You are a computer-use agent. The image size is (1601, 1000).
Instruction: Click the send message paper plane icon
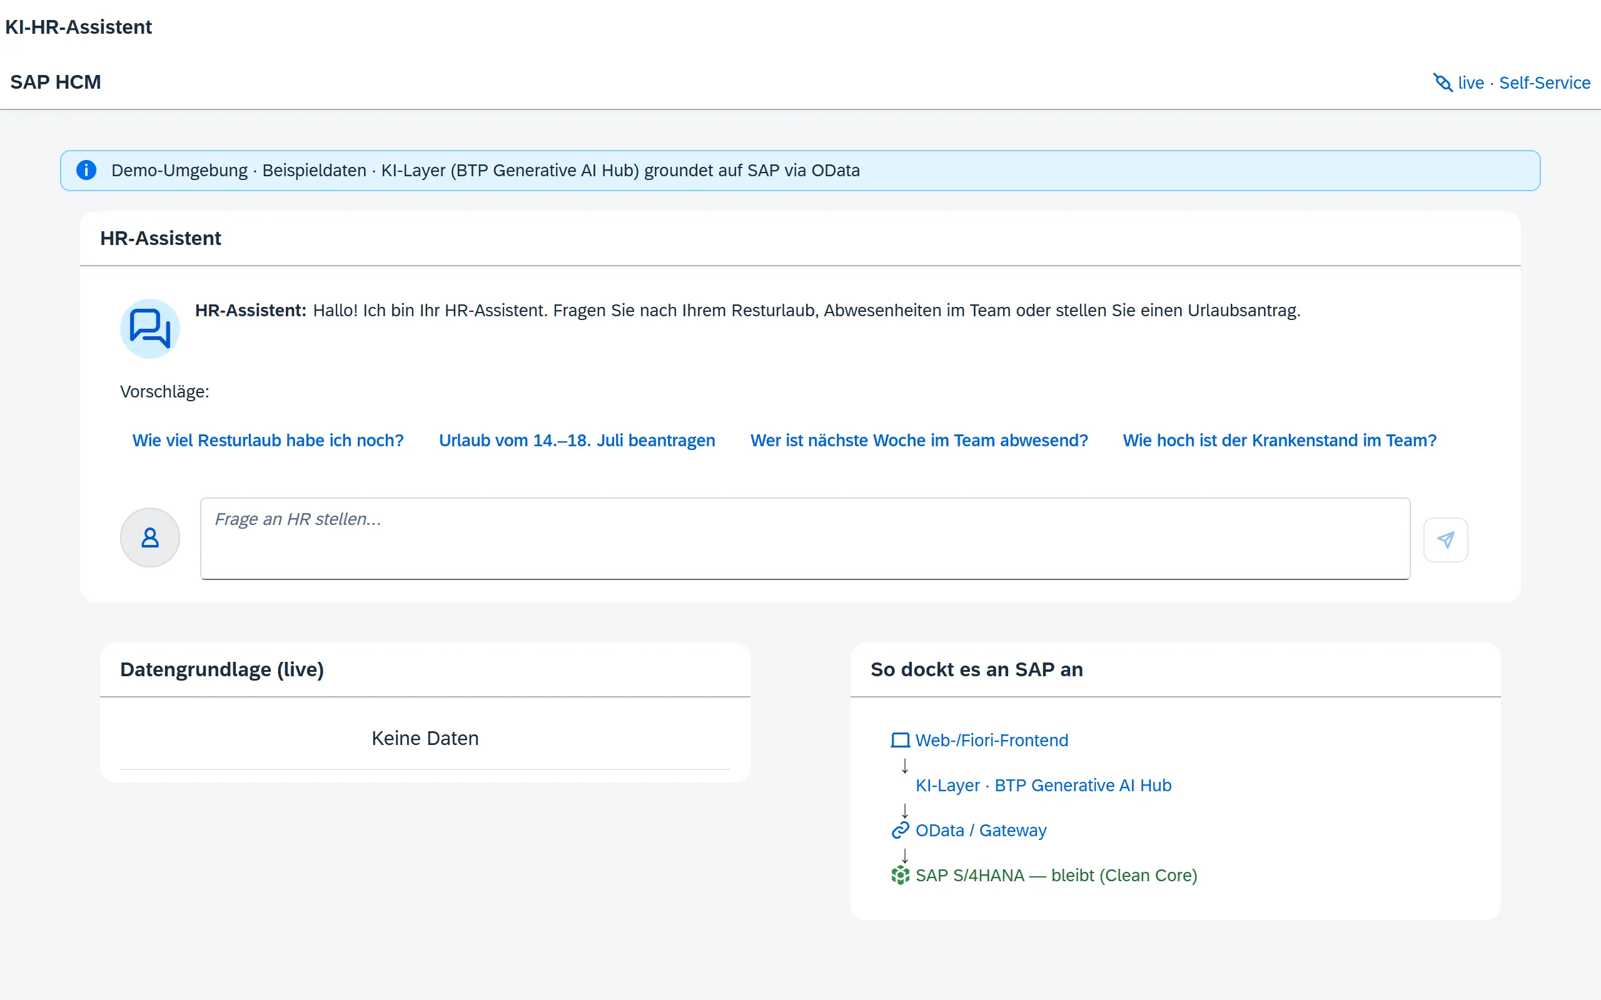(x=1445, y=539)
